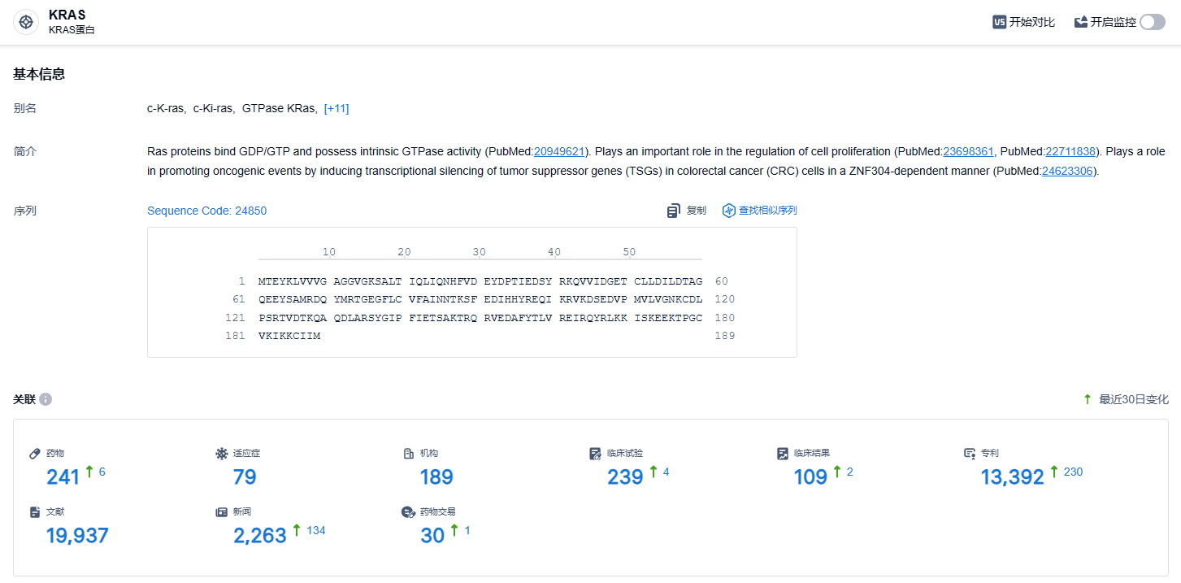Expand the [+11] additional aliases
The width and height of the screenshot is (1181, 583).
pyautogui.click(x=336, y=108)
